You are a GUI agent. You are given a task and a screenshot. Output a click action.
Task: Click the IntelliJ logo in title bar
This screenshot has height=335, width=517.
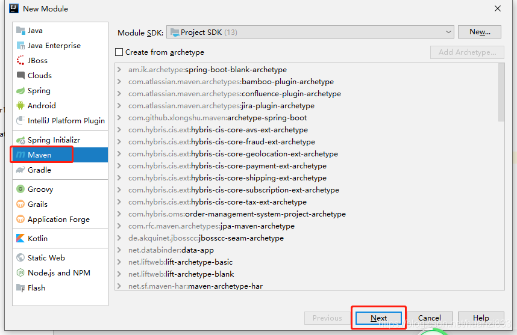14,8
